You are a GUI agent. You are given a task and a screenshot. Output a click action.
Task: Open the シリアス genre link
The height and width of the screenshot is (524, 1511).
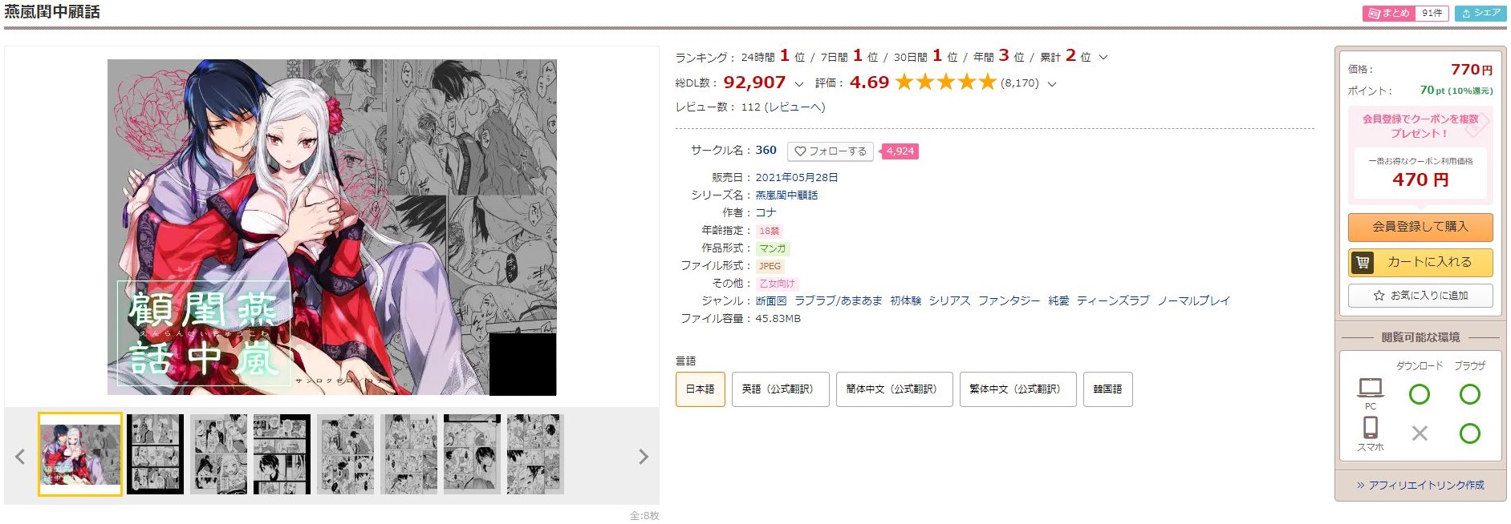click(949, 300)
